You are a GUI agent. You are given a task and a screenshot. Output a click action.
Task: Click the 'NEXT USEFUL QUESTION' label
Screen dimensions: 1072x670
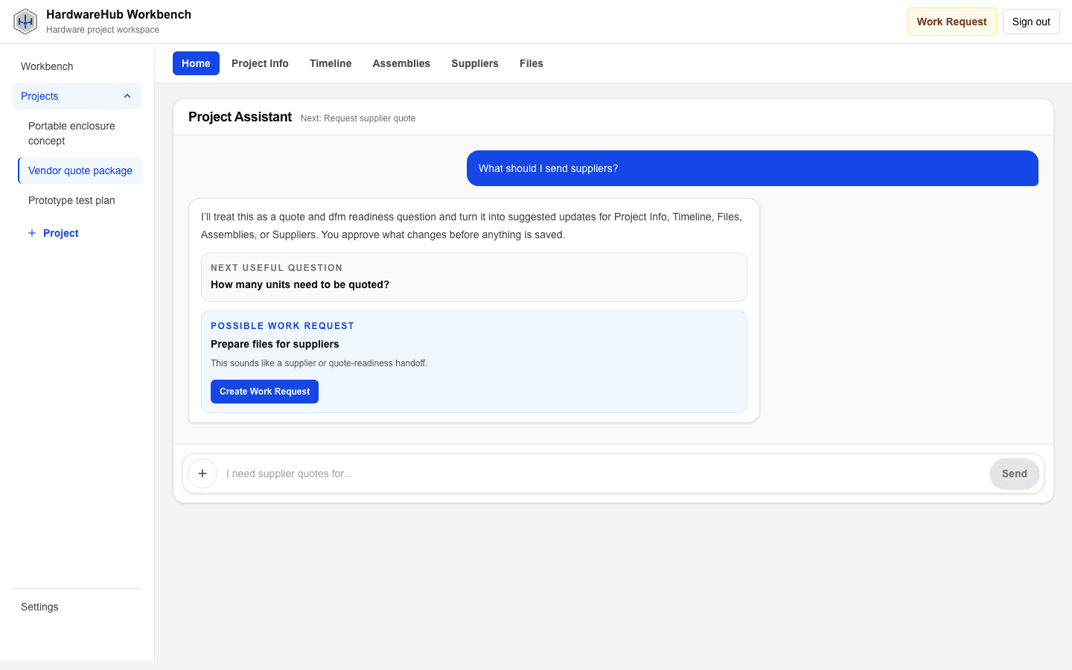pos(276,268)
